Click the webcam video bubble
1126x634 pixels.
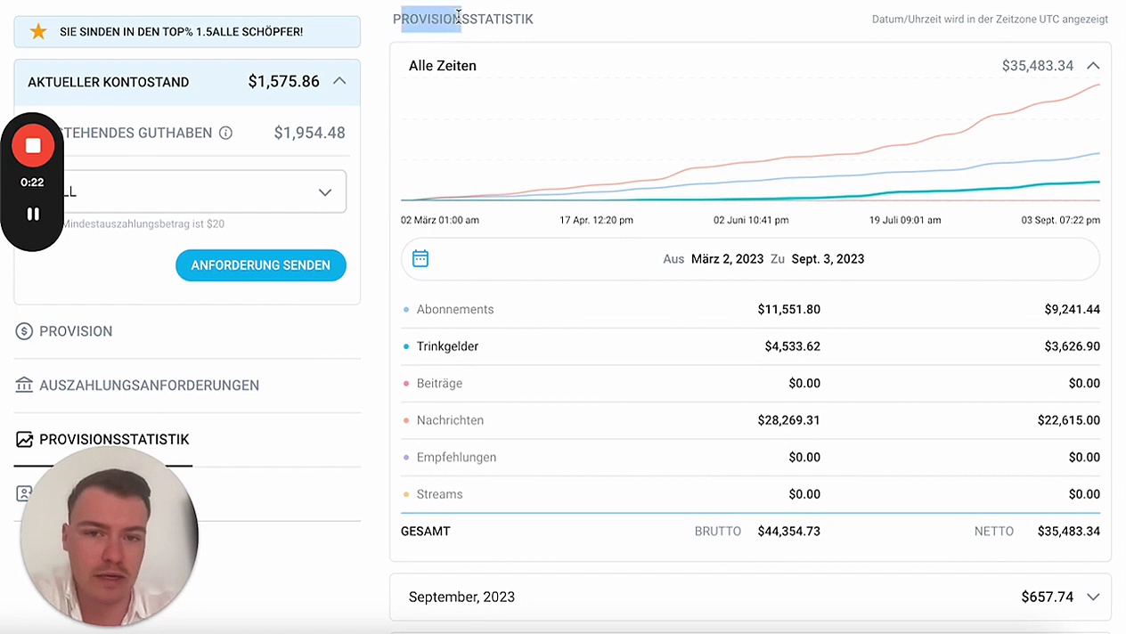pyautogui.click(x=109, y=535)
